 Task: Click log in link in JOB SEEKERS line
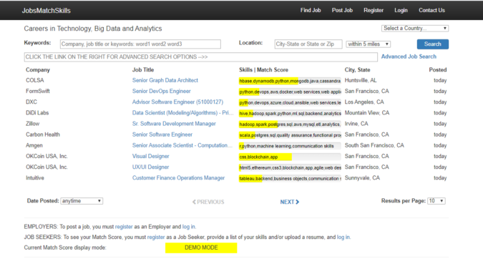[x=343, y=237]
